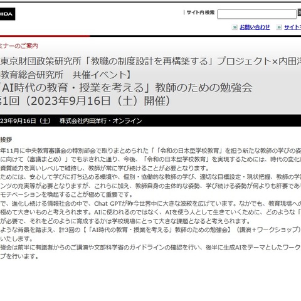Open the お問い合わせ link

pos(255,27)
